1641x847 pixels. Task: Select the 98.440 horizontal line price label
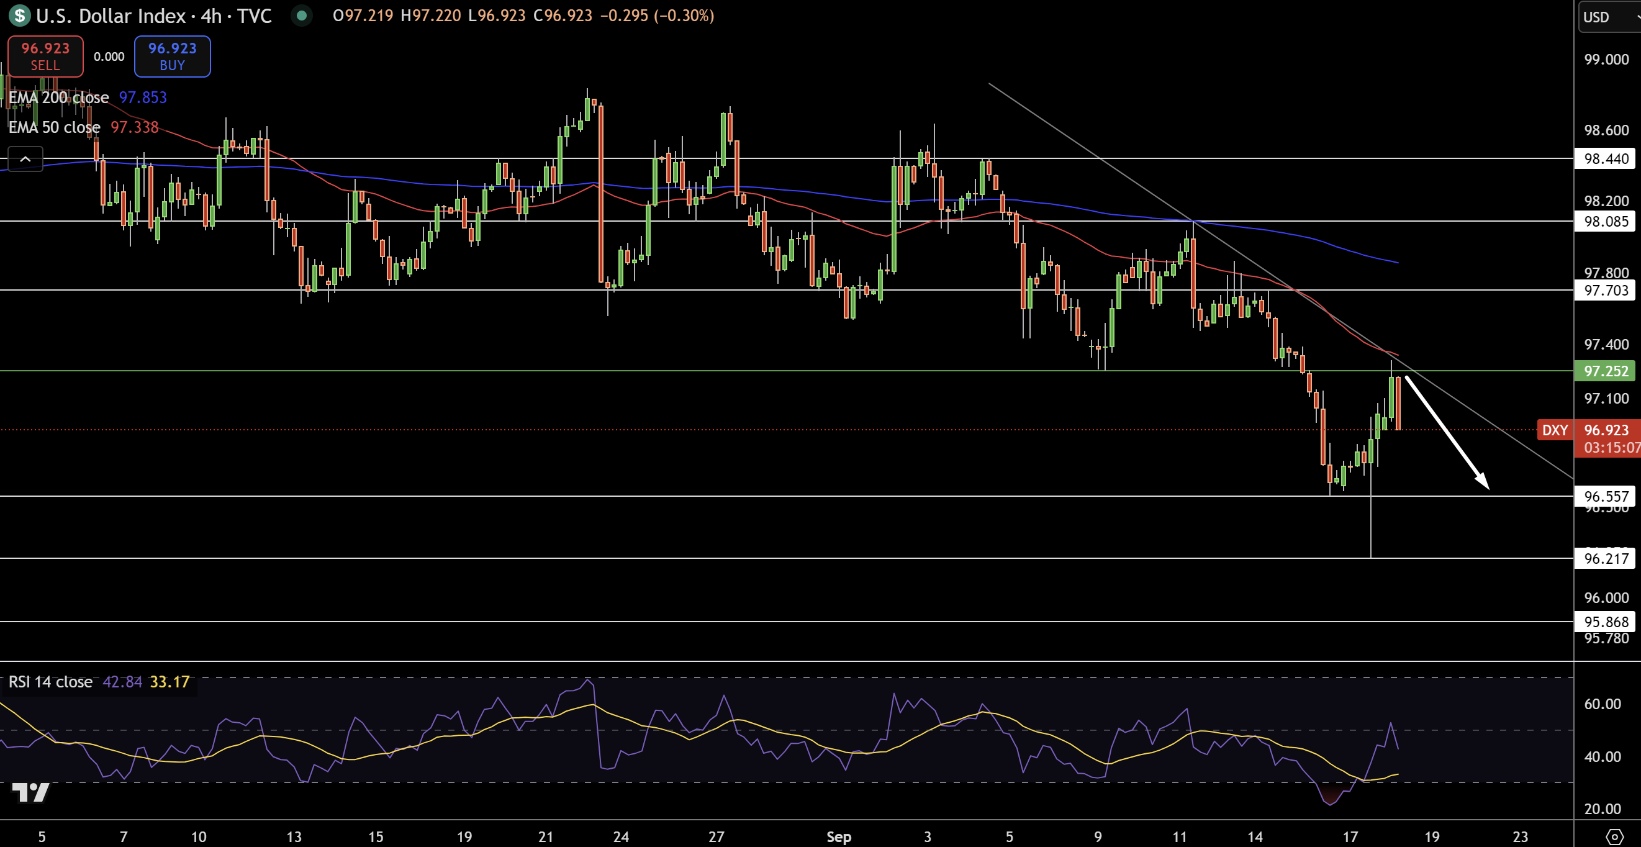click(x=1606, y=158)
